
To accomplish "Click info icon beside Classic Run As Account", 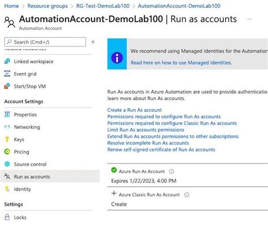I will [187, 194].
